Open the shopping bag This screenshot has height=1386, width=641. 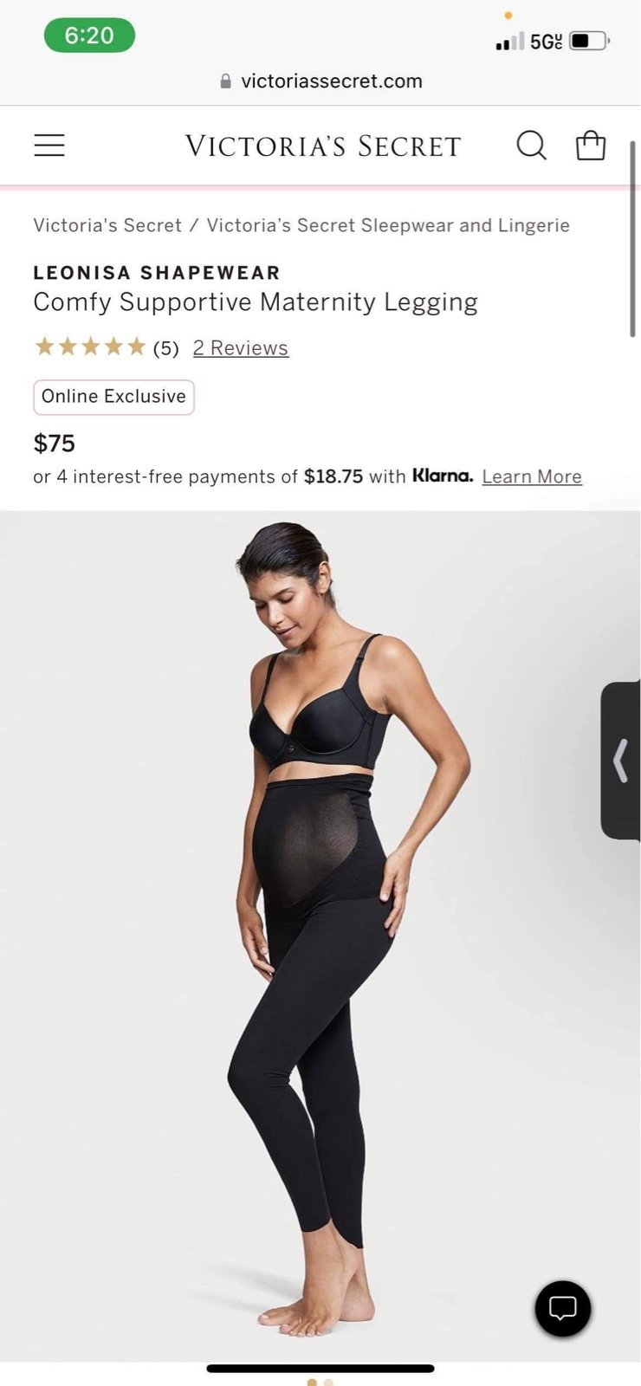click(591, 145)
